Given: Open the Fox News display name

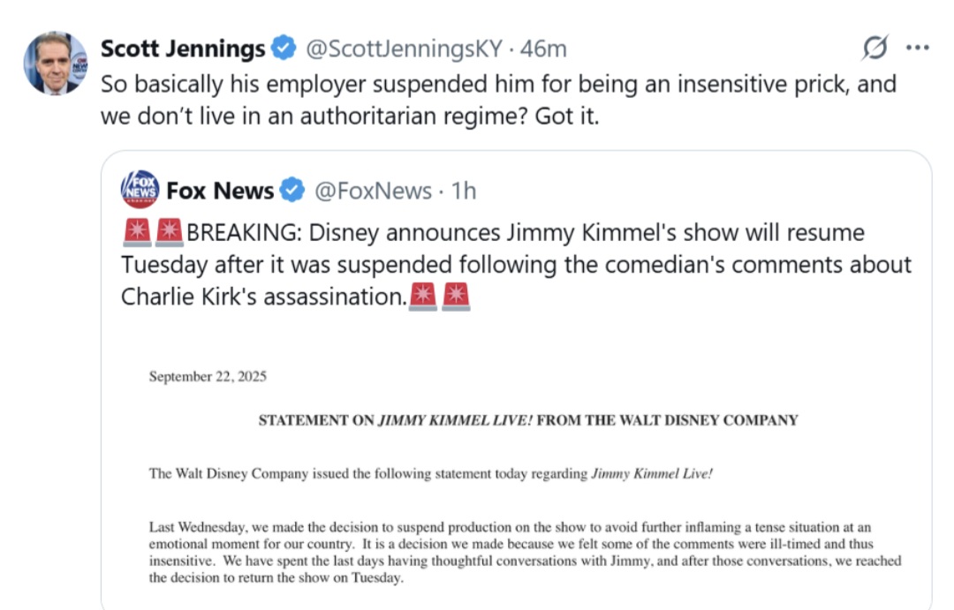Looking at the screenshot, I should point(220,190).
